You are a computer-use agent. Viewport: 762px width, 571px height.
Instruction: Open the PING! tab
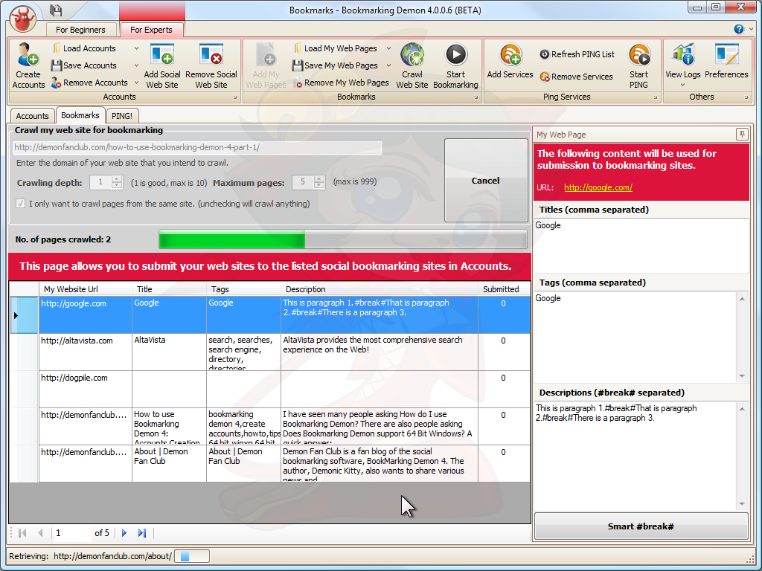pyautogui.click(x=122, y=116)
